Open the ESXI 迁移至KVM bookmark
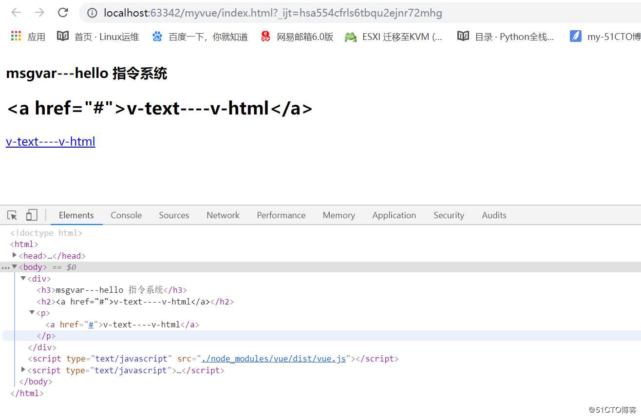Screen dimensions: 641x418 coord(394,37)
